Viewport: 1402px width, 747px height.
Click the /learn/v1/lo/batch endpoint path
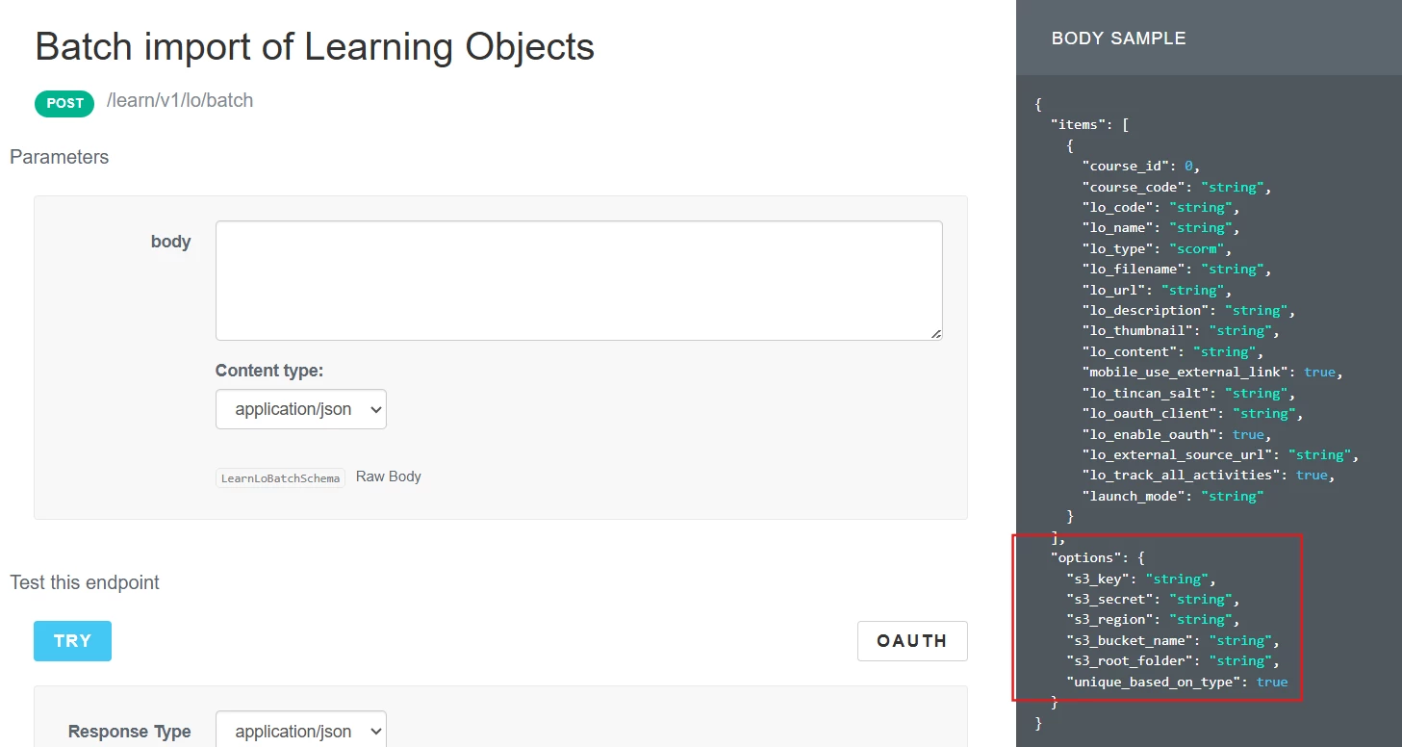(180, 101)
